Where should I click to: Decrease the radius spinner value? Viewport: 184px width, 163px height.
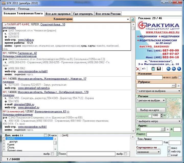pyautogui.click(x=162, y=117)
